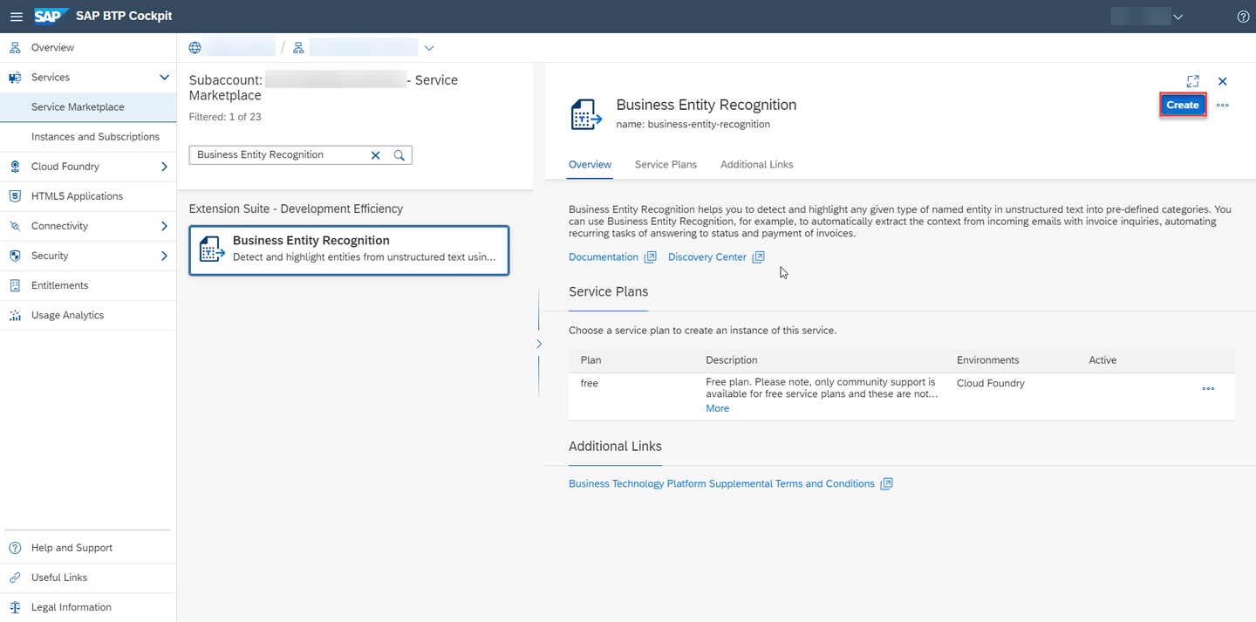
Task: Click external icon beside Documentation
Action: (650, 257)
